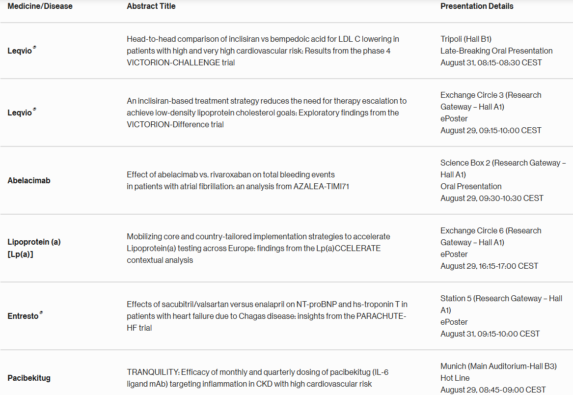573x395 pixels.
Task: Click the VICTORION-CHALLENGE trial abstract title
Action: 263,51
